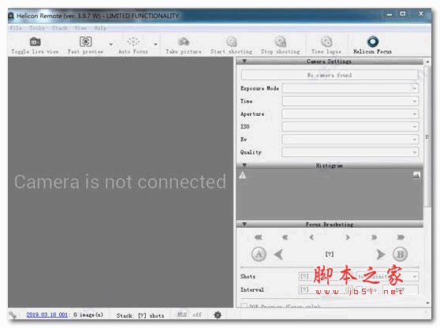Collapse the Histogram section

[x=244, y=166]
